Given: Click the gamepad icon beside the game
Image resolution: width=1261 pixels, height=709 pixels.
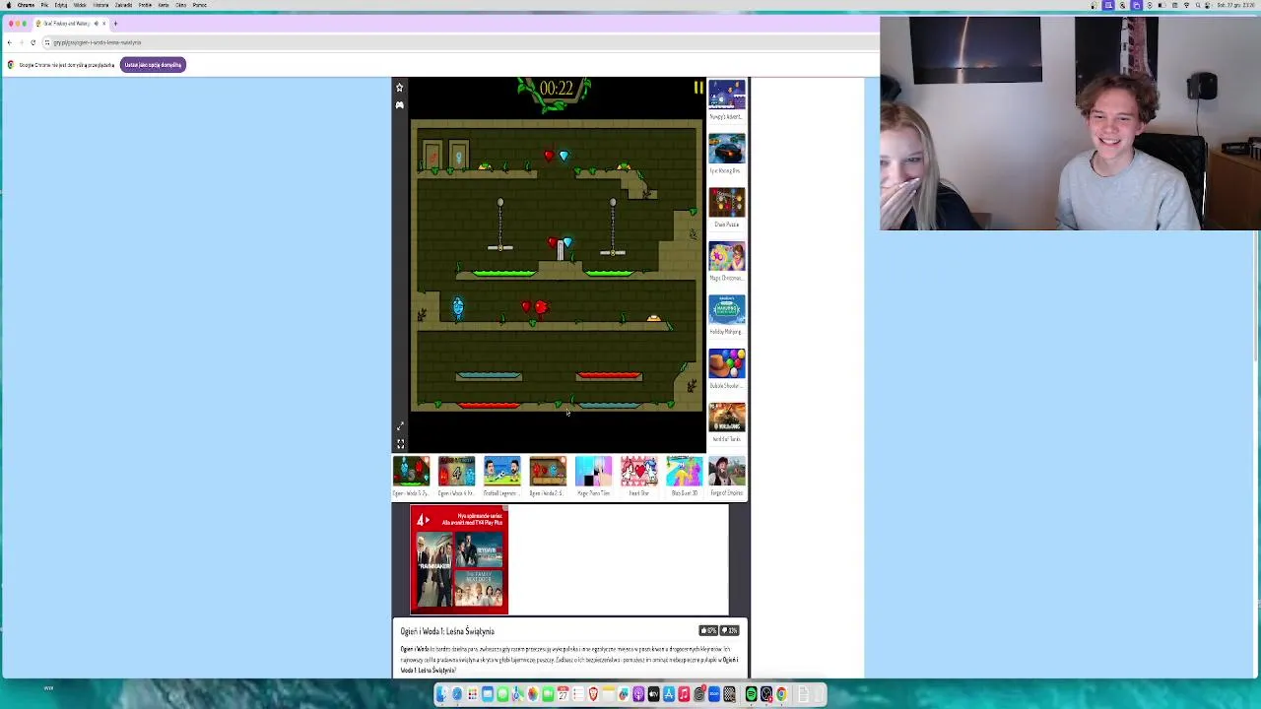Looking at the screenshot, I should 399,104.
